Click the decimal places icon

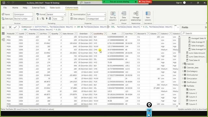tap(50, 19)
